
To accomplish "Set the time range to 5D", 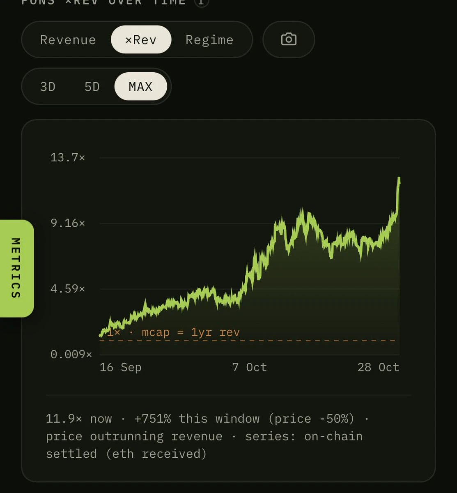I will [x=92, y=87].
